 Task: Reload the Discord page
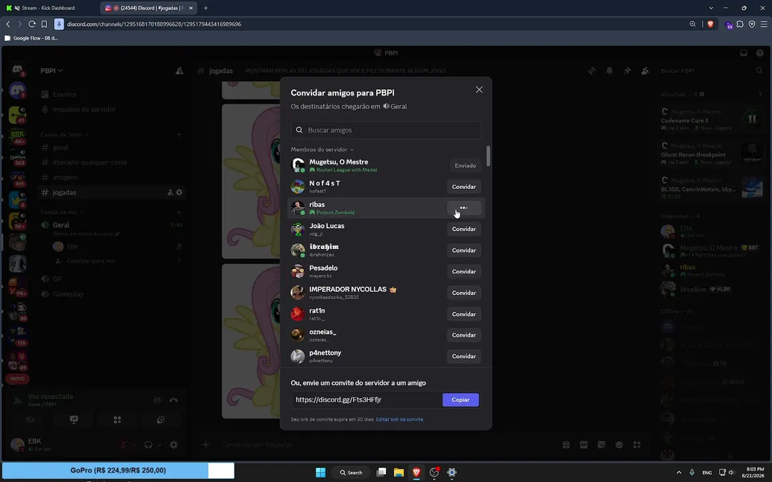(32, 24)
